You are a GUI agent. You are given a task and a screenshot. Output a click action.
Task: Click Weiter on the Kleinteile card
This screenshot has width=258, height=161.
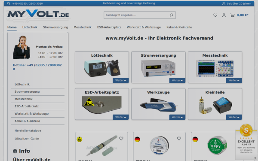pos(234,117)
